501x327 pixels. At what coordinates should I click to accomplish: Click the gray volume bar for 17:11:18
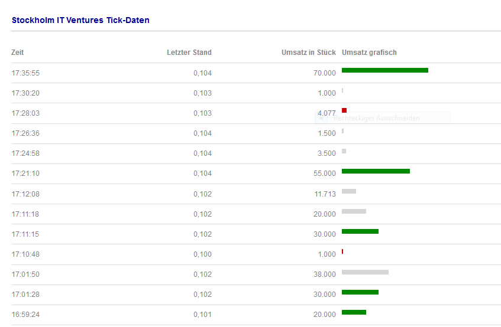pos(354,211)
